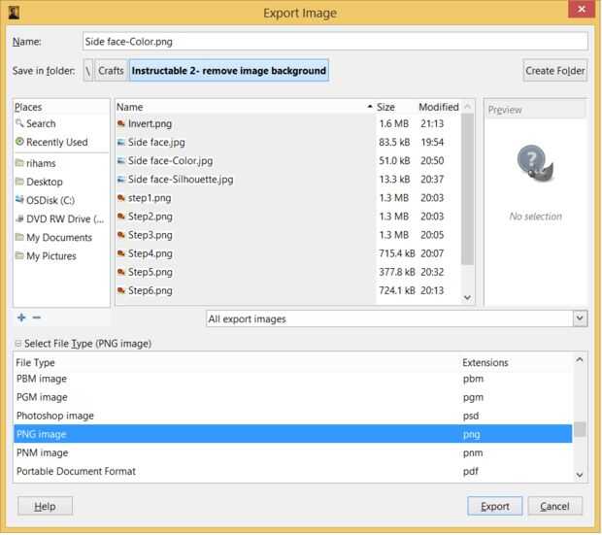This screenshot has width=602, height=535.
Task: Open Search in Places
Action: (x=41, y=123)
